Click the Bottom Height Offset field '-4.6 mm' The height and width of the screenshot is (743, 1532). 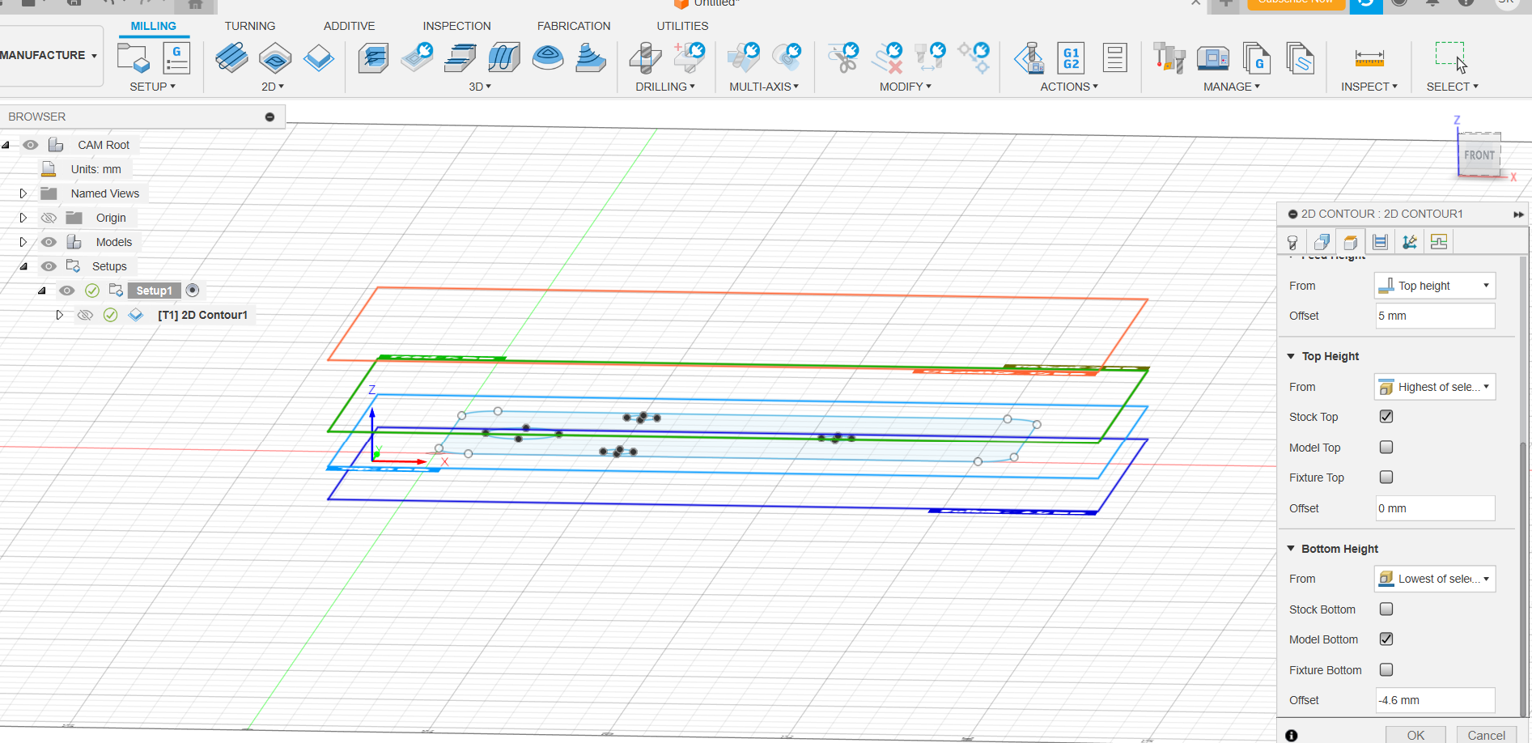(1435, 700)
